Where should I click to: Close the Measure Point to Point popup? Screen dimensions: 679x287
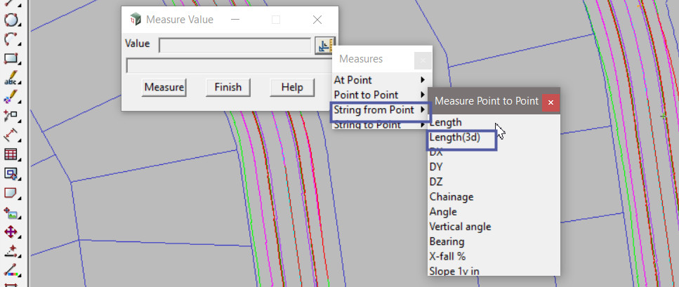(x=551, y=102)
